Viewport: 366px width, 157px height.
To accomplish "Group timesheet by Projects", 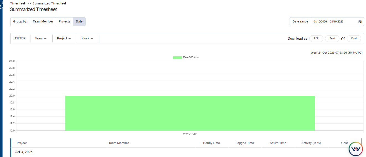I will 65,22.
